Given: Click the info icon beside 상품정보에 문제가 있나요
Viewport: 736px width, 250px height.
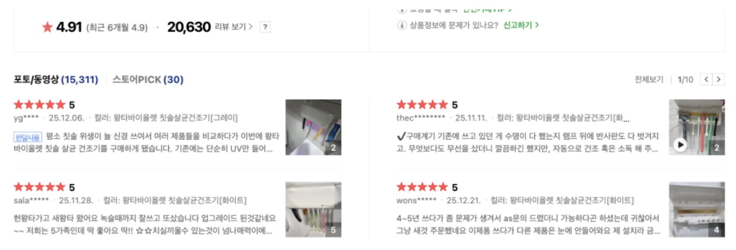Looking at the screenshot, I should [x=401, y=25].
